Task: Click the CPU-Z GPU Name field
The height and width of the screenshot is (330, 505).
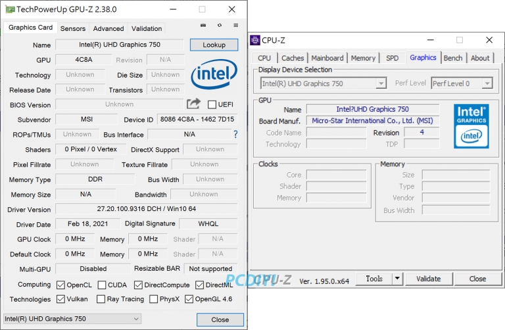Action: 372,109
